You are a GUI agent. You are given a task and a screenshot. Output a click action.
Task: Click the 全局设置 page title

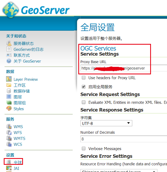98,27
